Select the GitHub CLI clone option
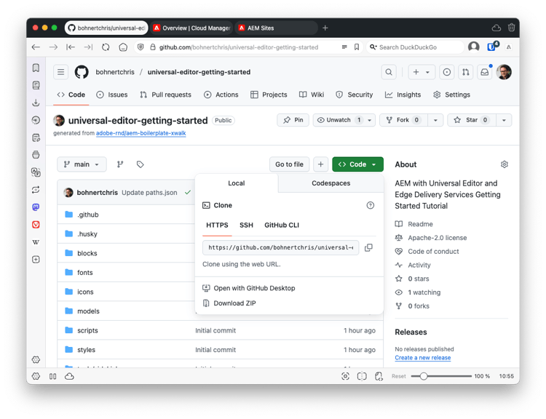The width and height of the screenshot is (546, 419). pyautogui.click(x=282, y=226)
